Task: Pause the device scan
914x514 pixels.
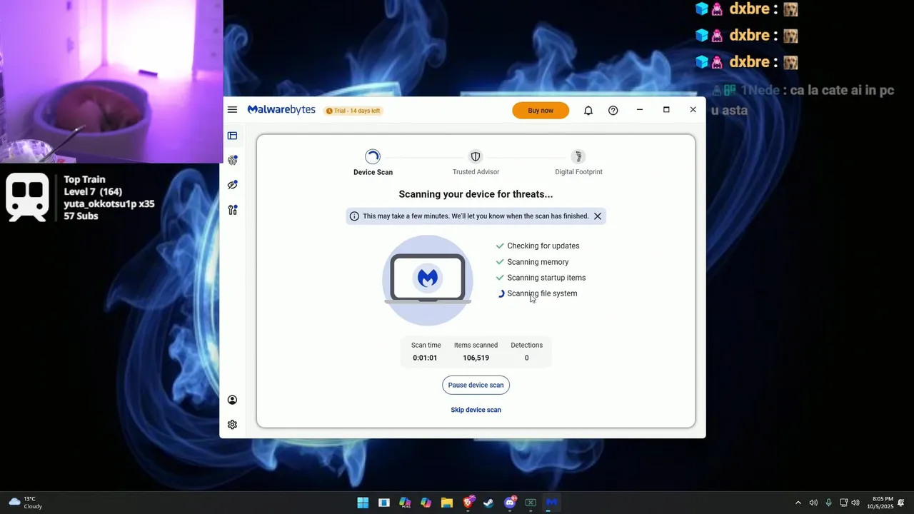Action: (x=476, y=385)
